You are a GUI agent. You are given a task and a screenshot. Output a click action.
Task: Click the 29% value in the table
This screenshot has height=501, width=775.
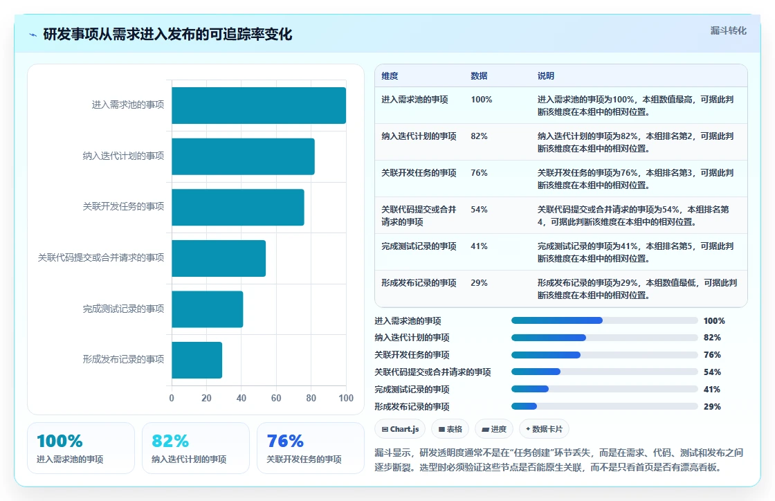[479, 282]
